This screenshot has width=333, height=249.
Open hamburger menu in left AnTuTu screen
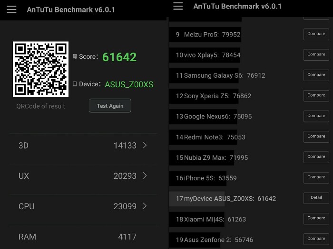click(11, 9)
